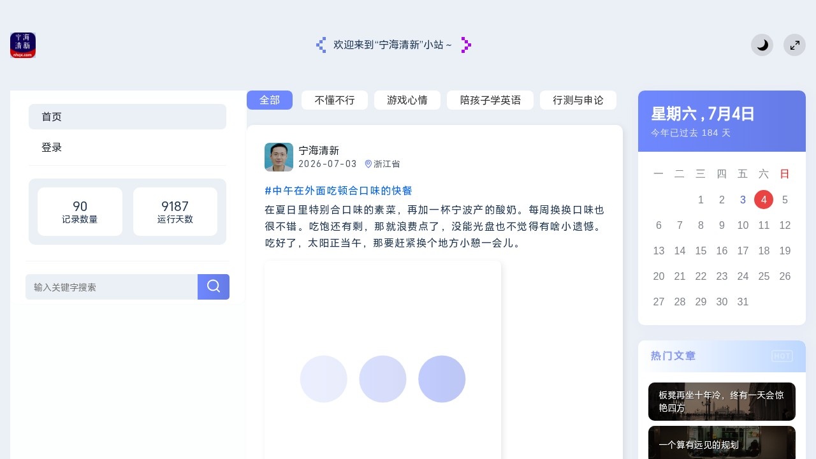816x459 pixels.
Task: Click the post body paragraph text
Action: 434,226
